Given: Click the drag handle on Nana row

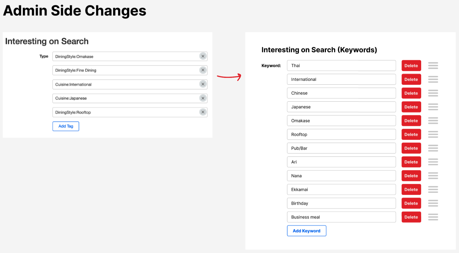Looking at the screenshot, I should point(433,176).
